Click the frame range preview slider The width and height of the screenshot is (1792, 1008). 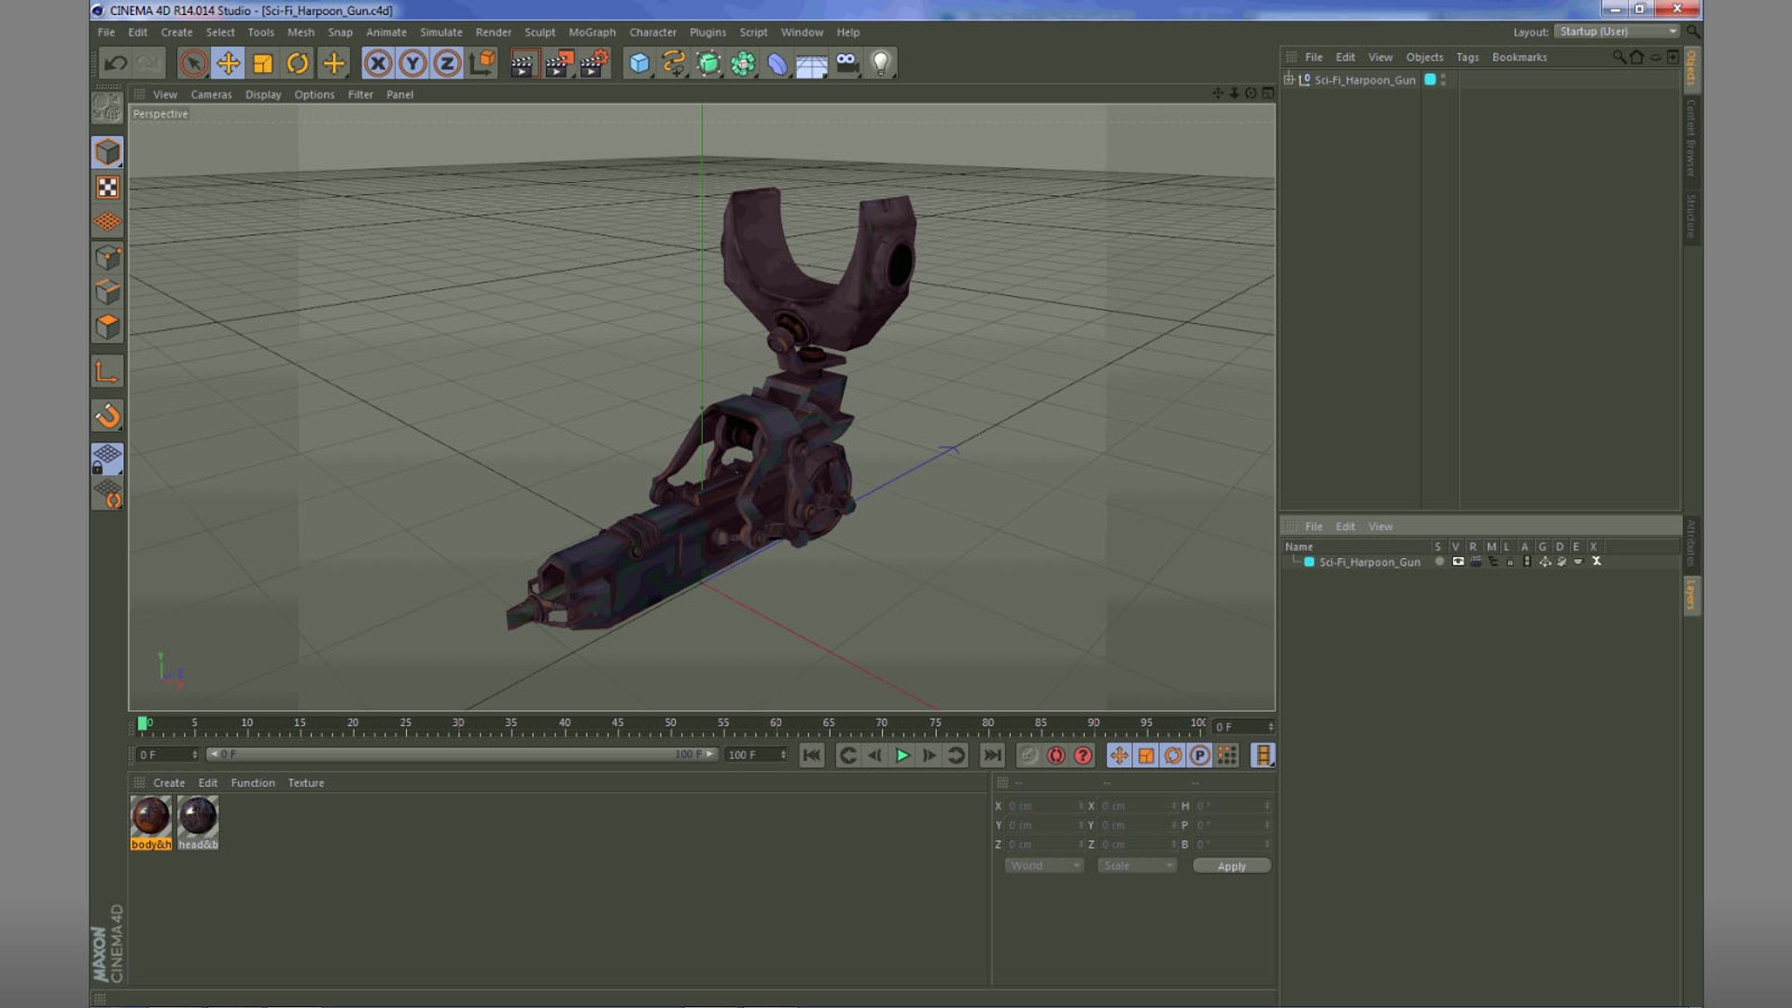462,754
